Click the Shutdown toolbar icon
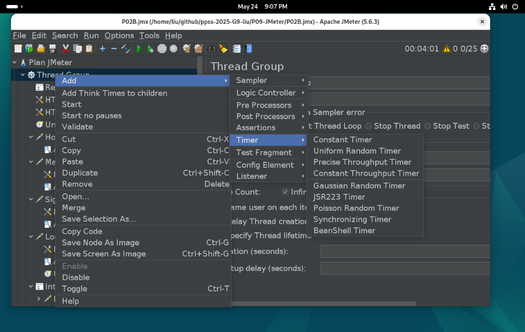Viewport: 525px width, 332px height. pyautogui.click(x=173, y=49)
